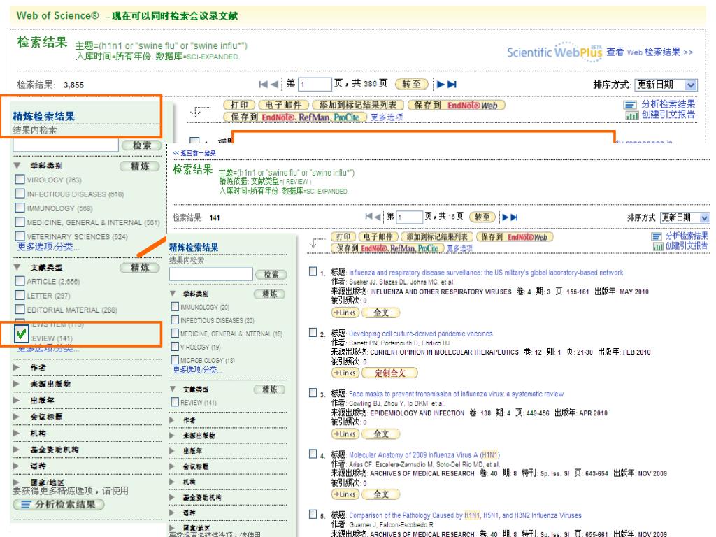The width and height of the screenshot is (716, 537).
Task: Select checkbox for result 1 Influenza surveillance
Action: [313, 272]
